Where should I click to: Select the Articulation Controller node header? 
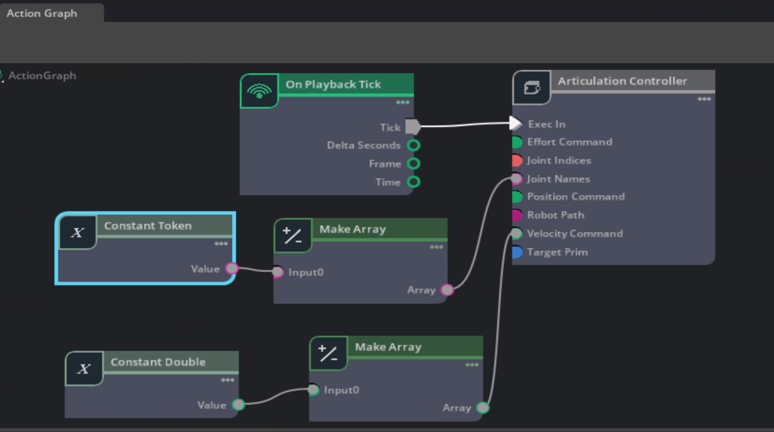click(x=632, y=81)
